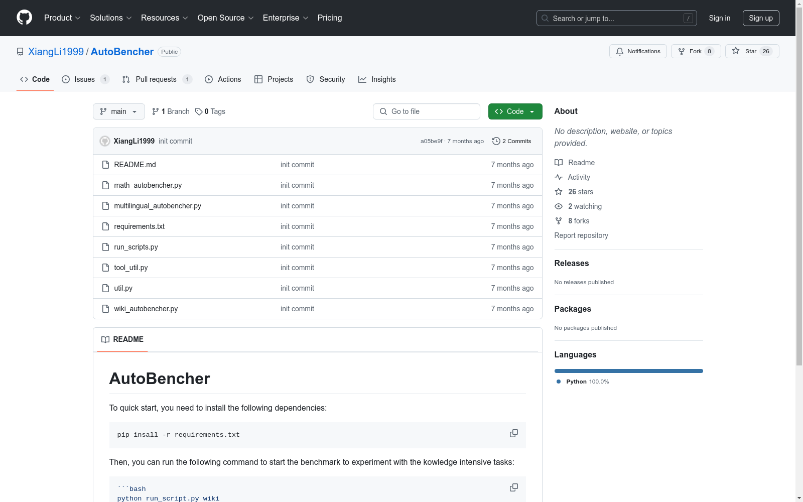Click the file icon next to wiki_autobencher.py
803x502 pixels.
point(105,309)
